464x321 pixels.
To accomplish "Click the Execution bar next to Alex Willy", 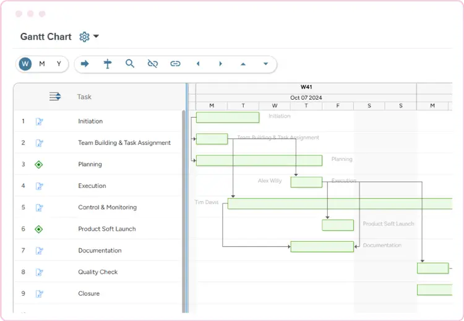I will click(306, 182).
